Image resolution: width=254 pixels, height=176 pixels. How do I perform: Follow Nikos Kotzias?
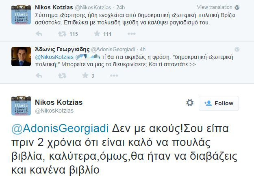coord(219,103)
